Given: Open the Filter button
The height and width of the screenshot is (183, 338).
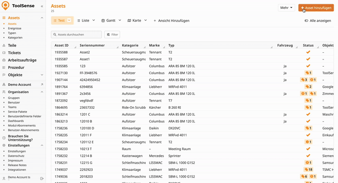Looking at the screenshot, I should click(112, 35).
